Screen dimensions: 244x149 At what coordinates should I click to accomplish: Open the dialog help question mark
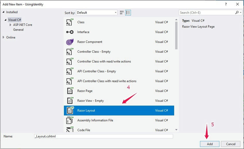pos(226,4)
